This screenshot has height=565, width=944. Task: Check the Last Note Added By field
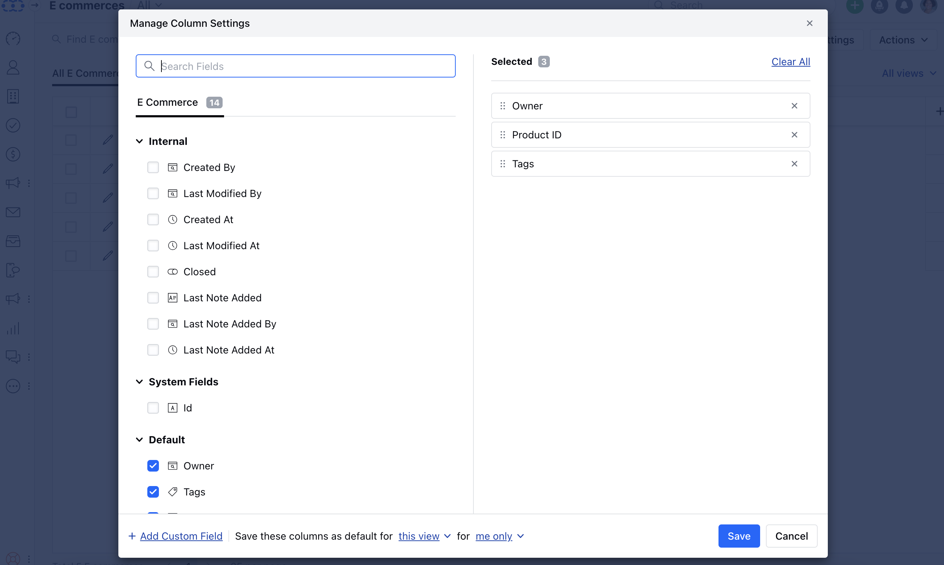tap(153, 324)
